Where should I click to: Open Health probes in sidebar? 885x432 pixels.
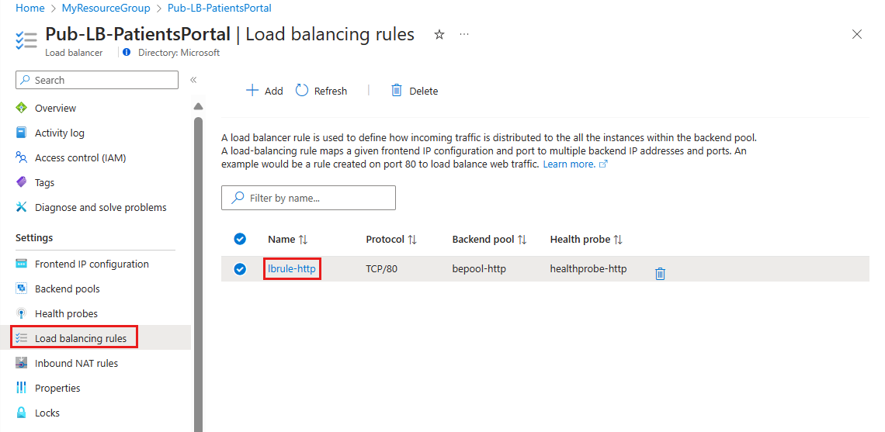pos(66,313)
